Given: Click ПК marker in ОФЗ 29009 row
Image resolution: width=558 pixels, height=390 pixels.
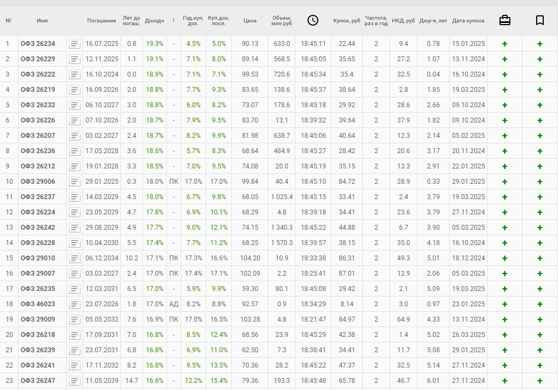Looking at the screenshot, I should [x=173, y=319].
